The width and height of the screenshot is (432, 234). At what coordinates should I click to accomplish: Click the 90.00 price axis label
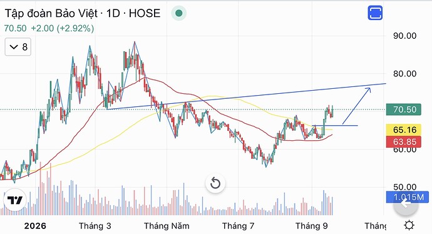(404, 36)
